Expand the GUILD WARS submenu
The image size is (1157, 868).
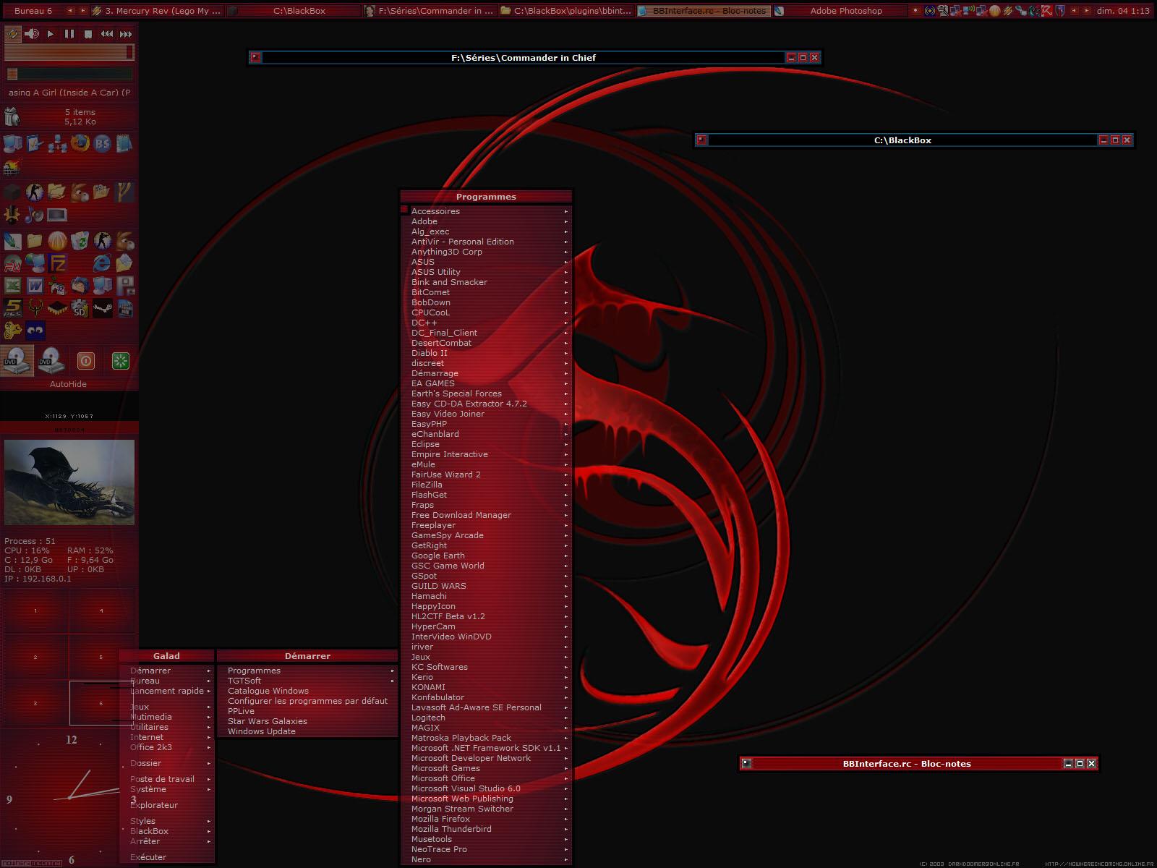[x=486, y=586]
